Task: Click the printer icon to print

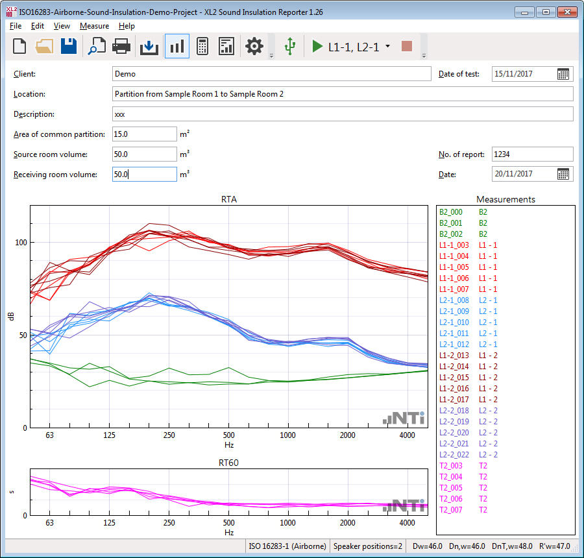Action: click(x=121, y=46)
